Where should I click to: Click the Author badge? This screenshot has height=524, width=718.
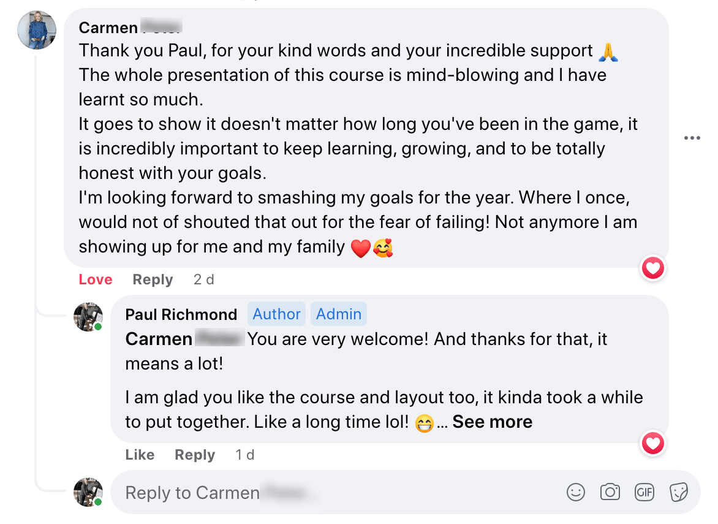(276, 314)
